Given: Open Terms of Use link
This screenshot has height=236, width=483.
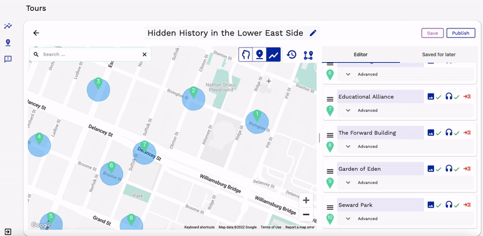Looking at the screenshot, I should pyautogui.click(x=270, y=228).
